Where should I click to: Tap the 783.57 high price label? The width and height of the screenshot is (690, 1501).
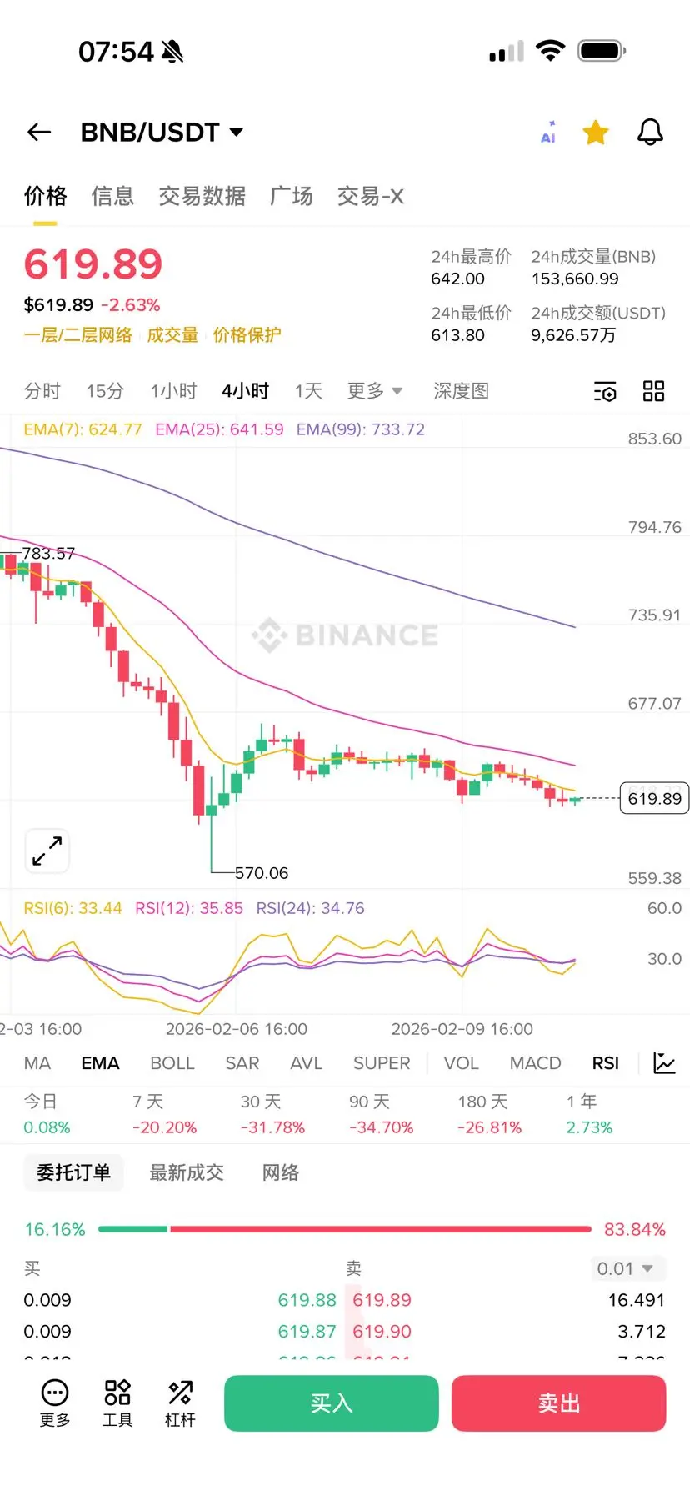coord(48,553)
